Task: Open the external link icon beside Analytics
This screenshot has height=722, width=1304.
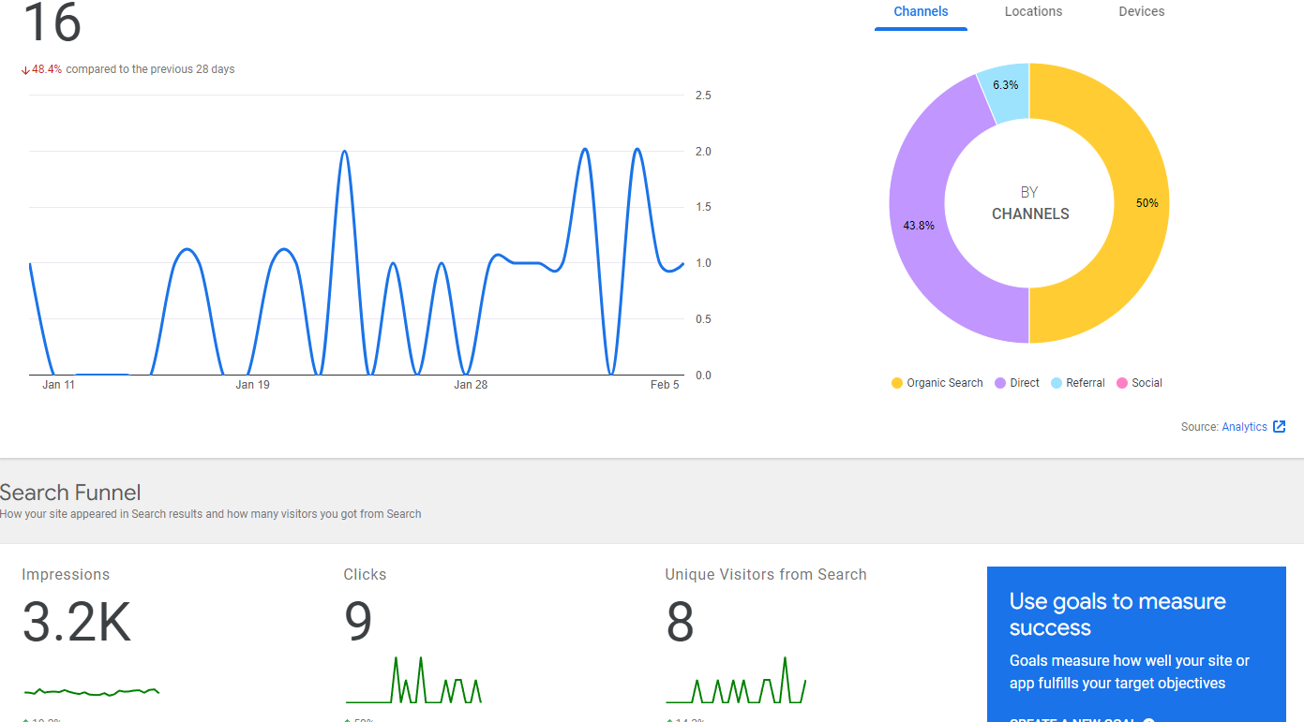Action: [x=1279, y=427]
